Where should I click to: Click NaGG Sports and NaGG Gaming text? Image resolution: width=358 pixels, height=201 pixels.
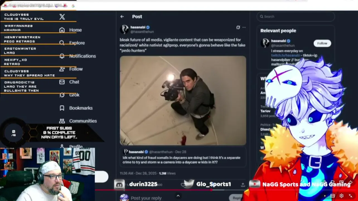tap(306, 184)
